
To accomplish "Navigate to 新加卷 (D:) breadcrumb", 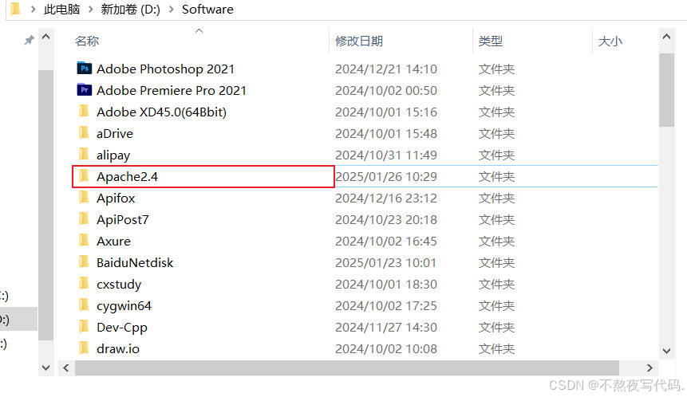I will [x=131, y=10].
